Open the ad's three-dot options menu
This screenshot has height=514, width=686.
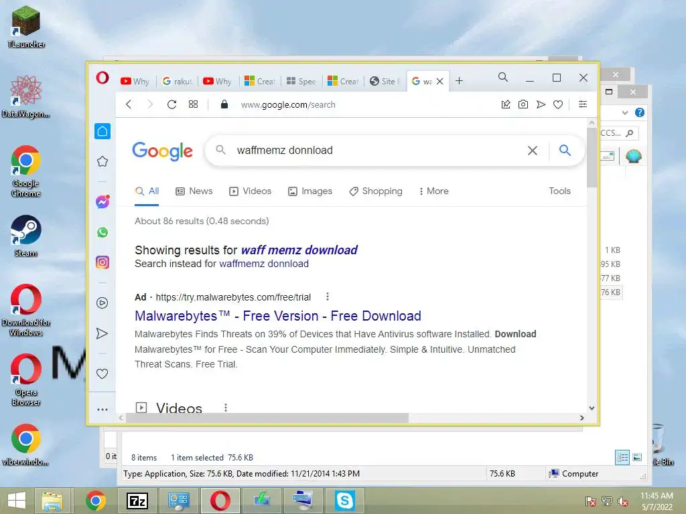tap(327, 296)
